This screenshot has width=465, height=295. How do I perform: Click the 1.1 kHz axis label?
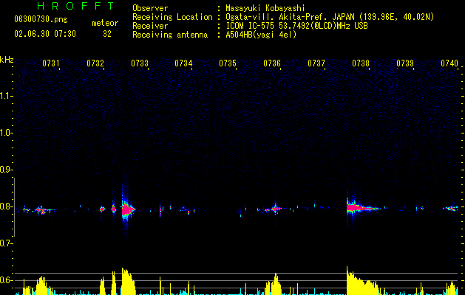[6, 96]
